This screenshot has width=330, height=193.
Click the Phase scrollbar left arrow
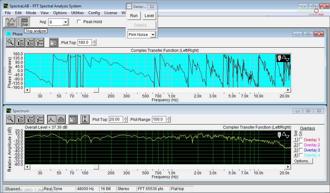[27, 90]
